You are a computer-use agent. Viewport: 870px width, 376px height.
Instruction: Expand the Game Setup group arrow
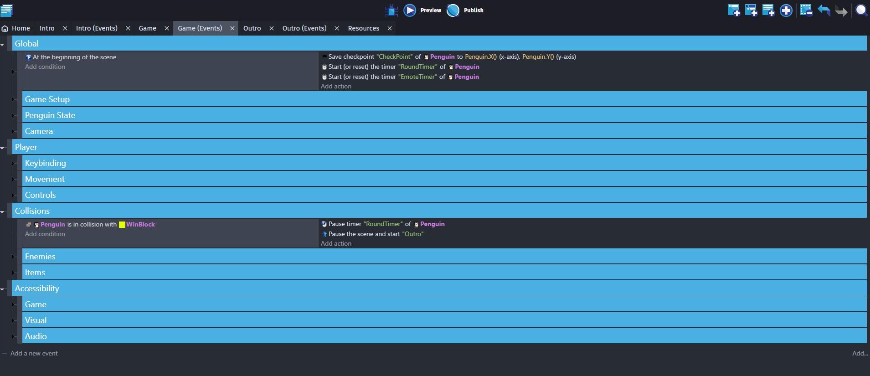[x=13, y=99]
